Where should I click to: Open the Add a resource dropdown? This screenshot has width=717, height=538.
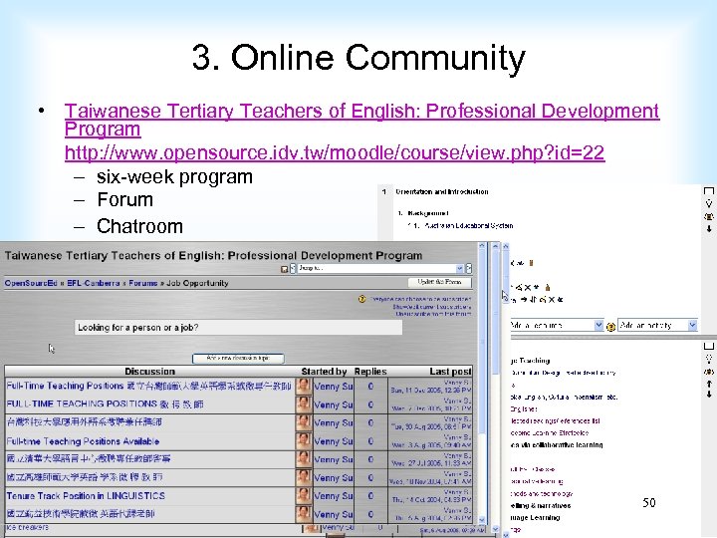pyautogui.click(x=557, y=325)
